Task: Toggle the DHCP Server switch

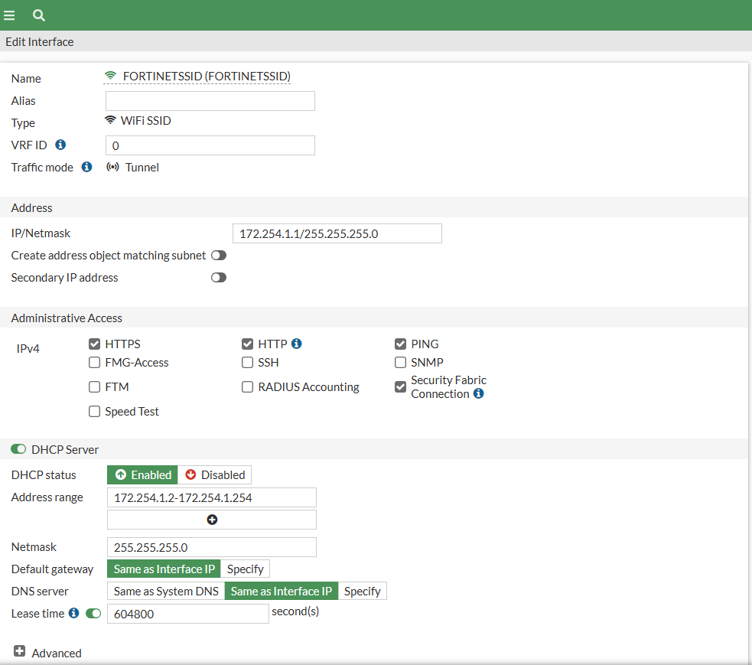Action: [18, 449]
